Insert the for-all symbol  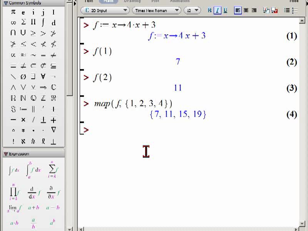43,76
